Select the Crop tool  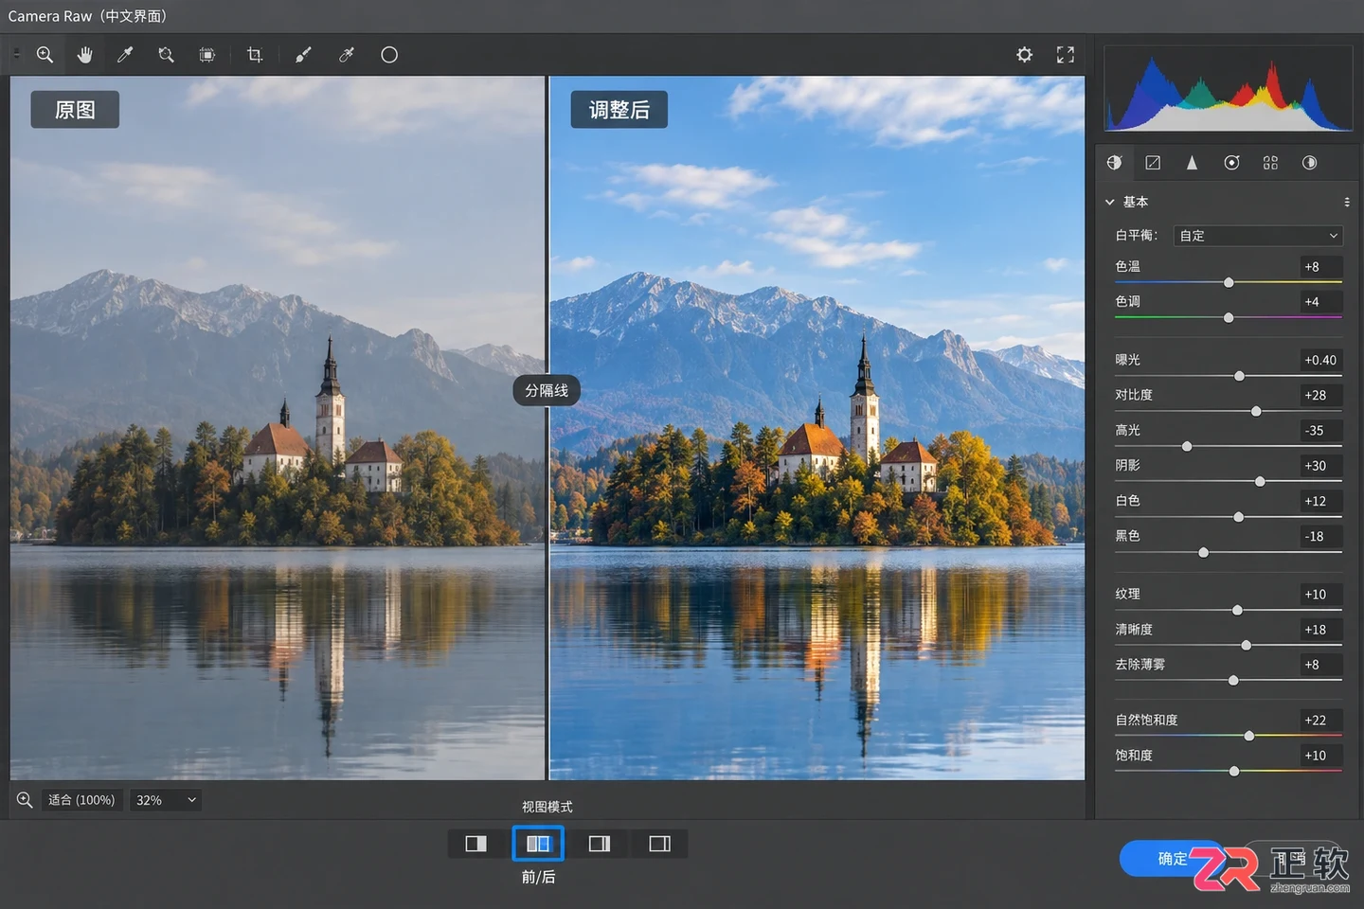(255, 55)
